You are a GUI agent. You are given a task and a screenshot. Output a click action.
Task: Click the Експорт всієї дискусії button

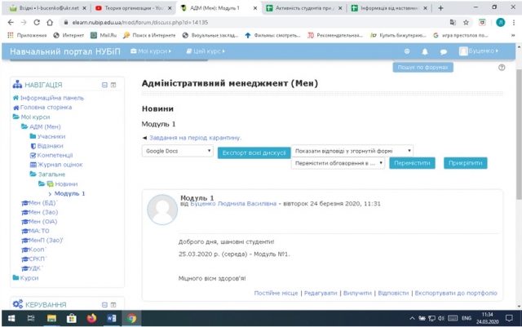254,152
